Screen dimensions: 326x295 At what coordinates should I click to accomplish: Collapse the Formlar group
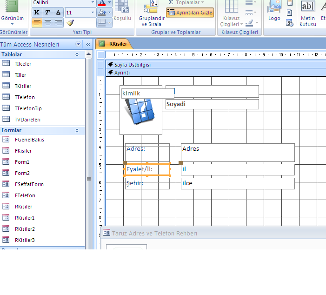click(77, 131)
